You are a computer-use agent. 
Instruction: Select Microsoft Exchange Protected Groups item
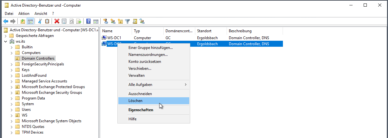click(x=53, y=87)
